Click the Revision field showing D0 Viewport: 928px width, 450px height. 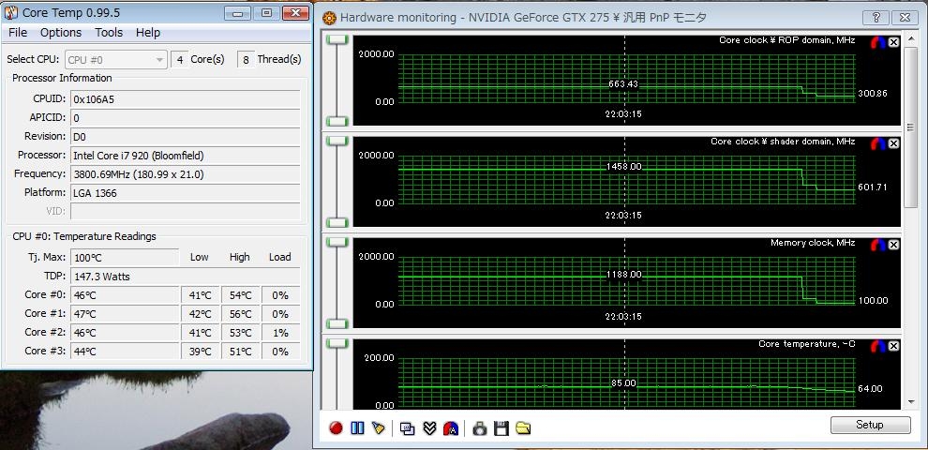click(186, 137)
